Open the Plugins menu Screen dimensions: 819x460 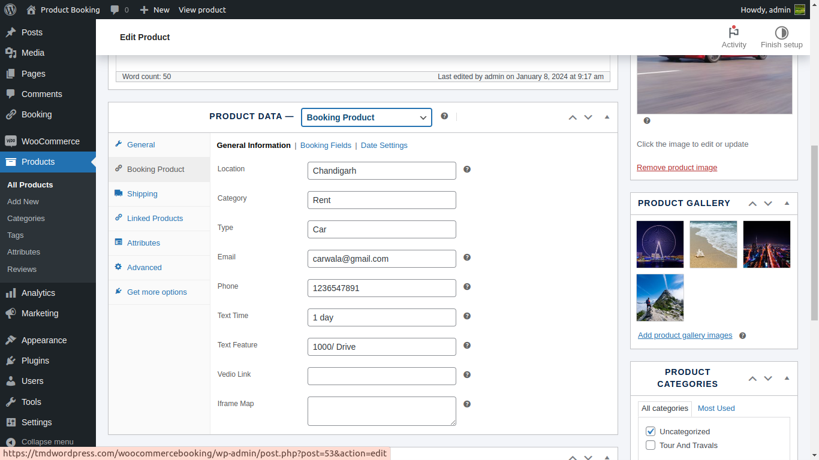tap(48, 361)
